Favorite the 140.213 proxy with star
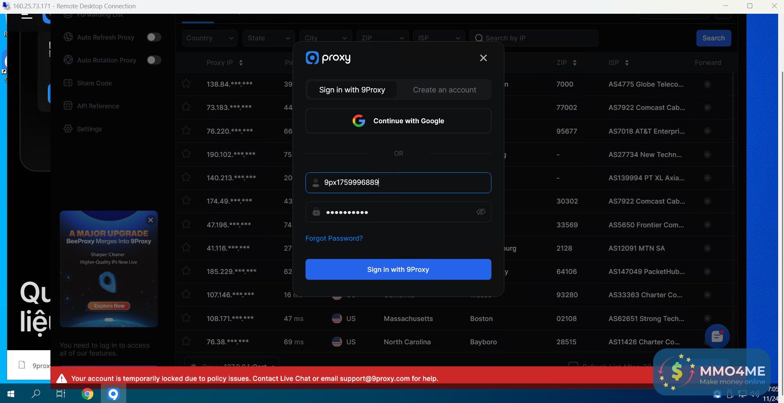 [186, 177]
